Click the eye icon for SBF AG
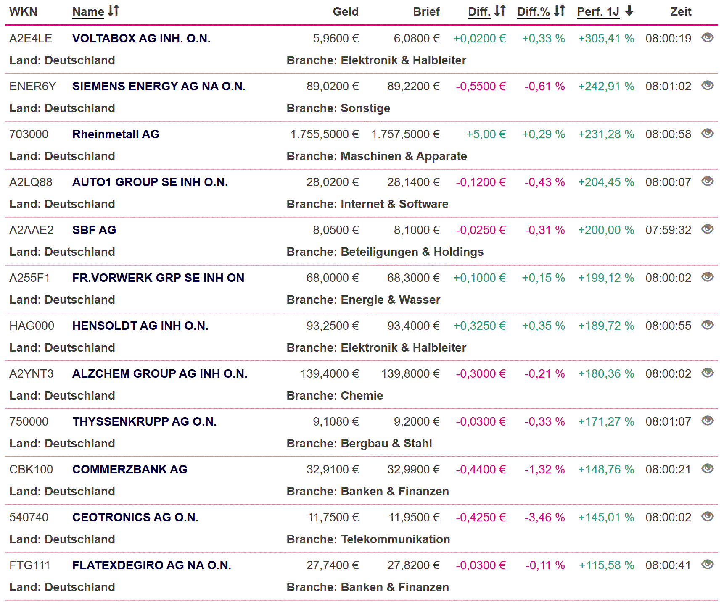This screenshot has height=602, width=724. [x=708, y=229]
